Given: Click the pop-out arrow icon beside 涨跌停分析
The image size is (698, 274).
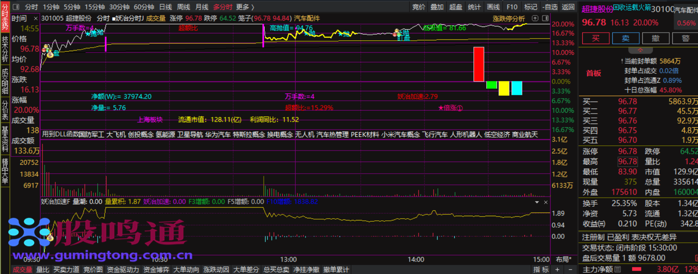Looking at the screenshot, I should (x=535, y=18).
